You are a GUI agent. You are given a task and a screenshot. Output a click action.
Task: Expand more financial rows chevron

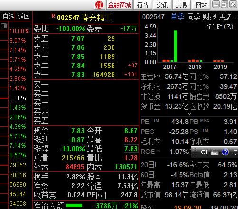189,114
